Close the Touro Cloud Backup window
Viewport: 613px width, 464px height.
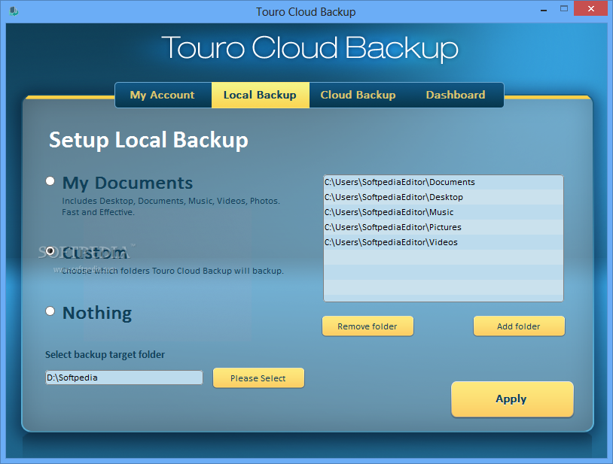pyautogui.click(x=590, y=8)
